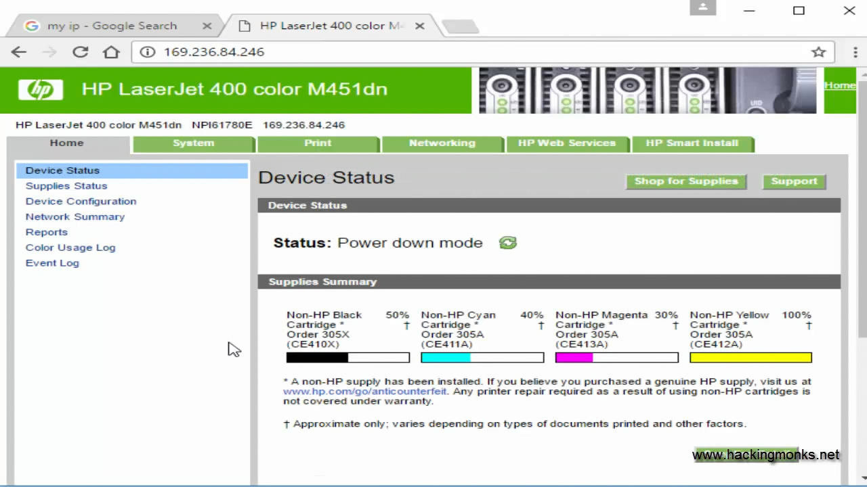Screen dimensions: 867x487
Task: Click the Home link in the header
Action: pos(840,85)
